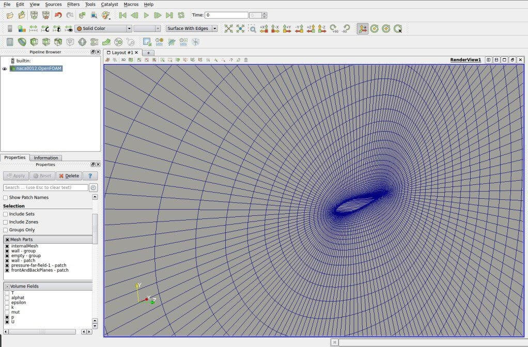
Task: Open the disabled component dropdown beside Solid Color
Action: [147, 28]
